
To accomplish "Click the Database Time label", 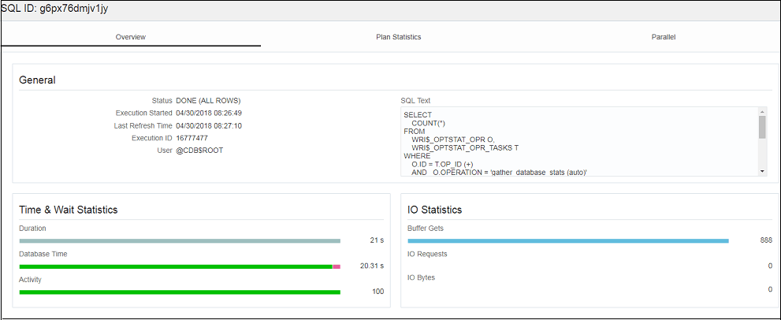I will tap(43, 254).
